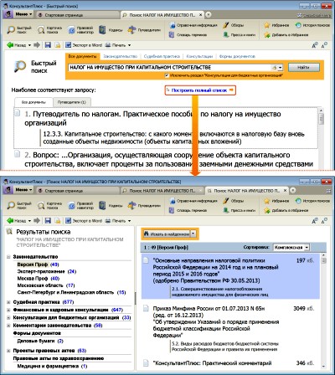The height and width of the screenshot is (375, 335).
Task: Open Правовой навигатор in bottom results window
Action: [x=80, y=205]
